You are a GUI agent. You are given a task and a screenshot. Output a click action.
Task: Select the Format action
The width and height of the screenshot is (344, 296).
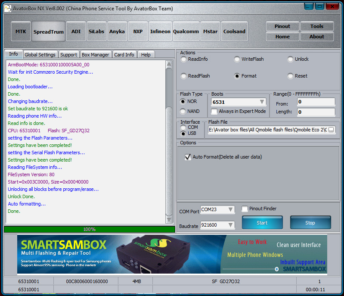pyautogui.click(x=245, y=76)
